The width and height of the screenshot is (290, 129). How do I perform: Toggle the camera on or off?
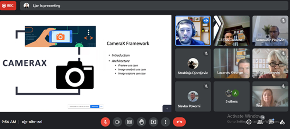click(118, 122)
